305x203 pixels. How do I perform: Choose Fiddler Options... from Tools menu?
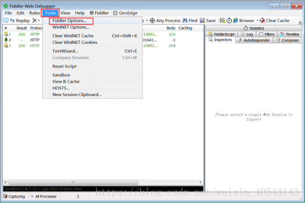tap(69, 20)
